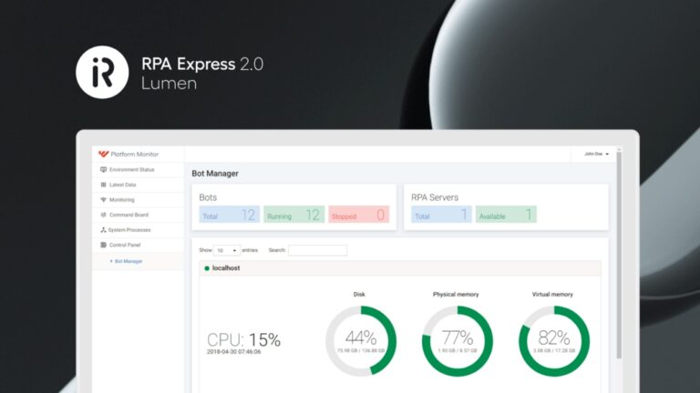Click the Environment Status monitor icon
This screenshot has width=700, height=393.
coord(104,170)
